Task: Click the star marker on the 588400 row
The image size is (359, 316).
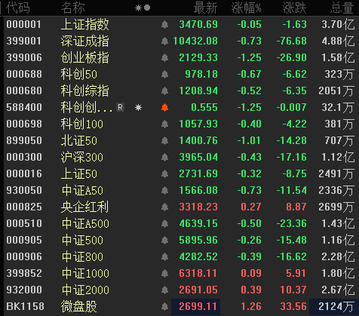Action: tap(138, 108)
